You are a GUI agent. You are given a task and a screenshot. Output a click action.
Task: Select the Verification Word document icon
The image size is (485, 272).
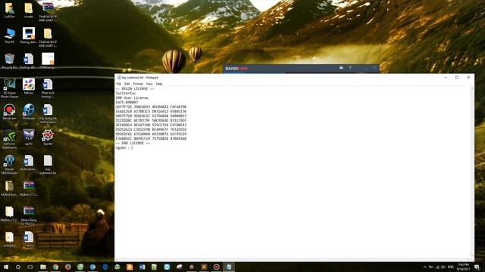coord(29,163)
